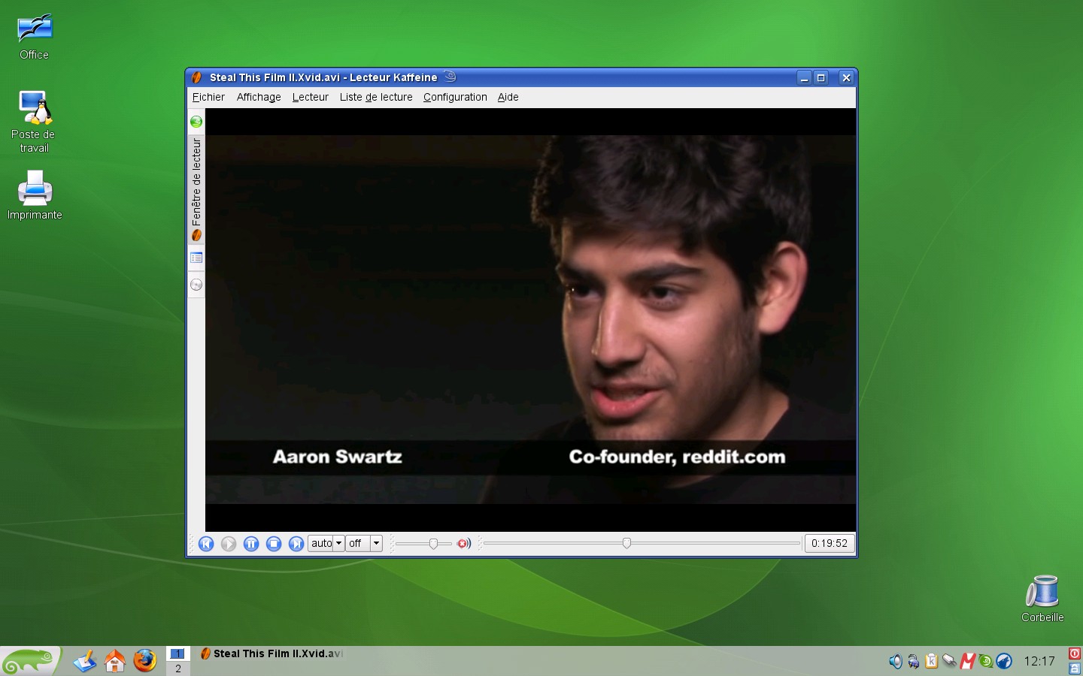Image resolution: width=1083 pixels, height=676 pixels.
Task: Open the Fichier menu
Action: tap(208, 97)
